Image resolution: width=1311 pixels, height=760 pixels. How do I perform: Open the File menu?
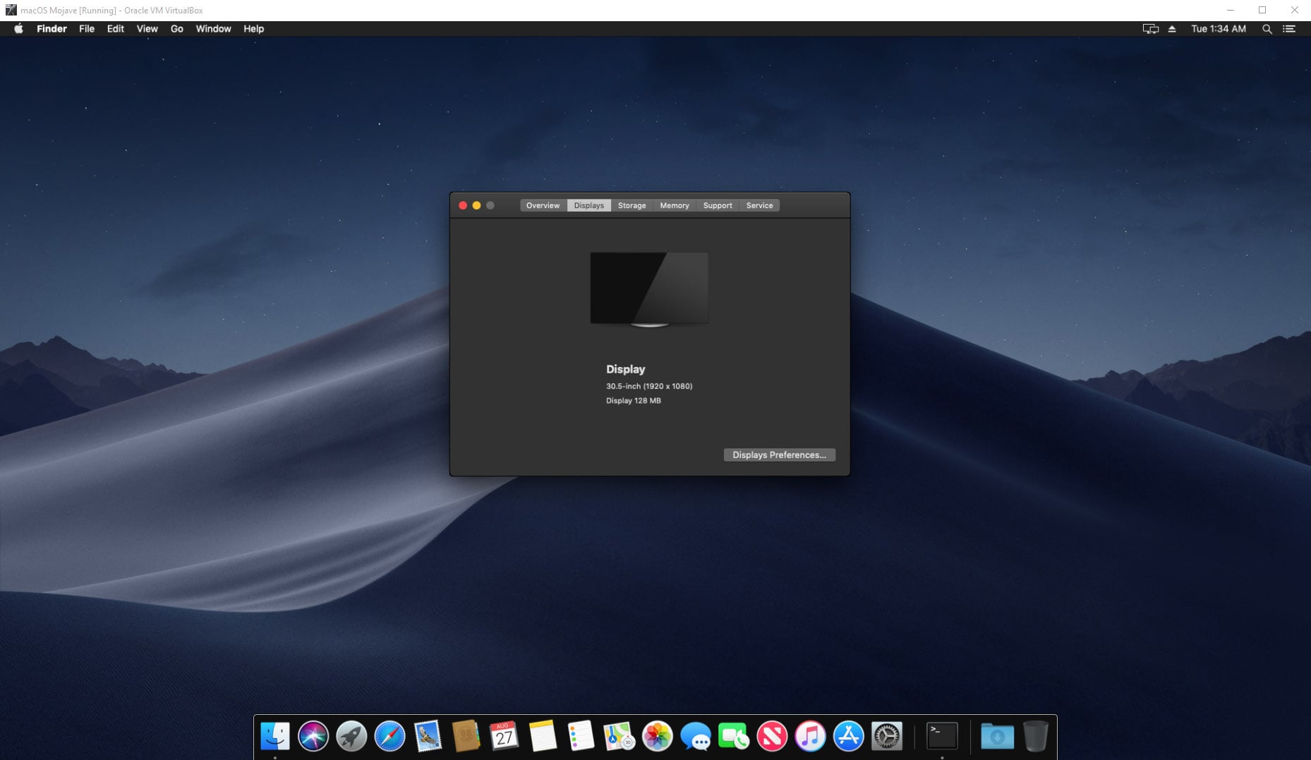click(x=87, y=29)
